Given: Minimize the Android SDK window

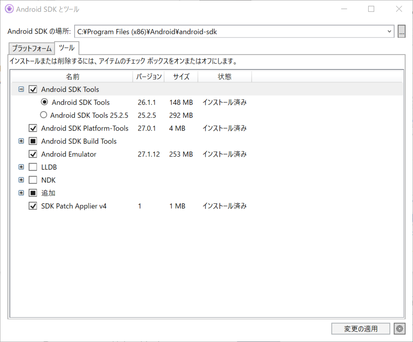Looking at the screenshot, I should click(344, 9).
